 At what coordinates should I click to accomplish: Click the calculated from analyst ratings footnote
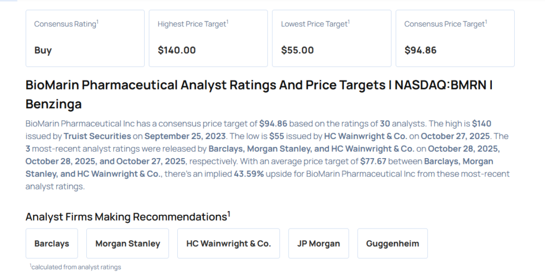coord(76,267)
